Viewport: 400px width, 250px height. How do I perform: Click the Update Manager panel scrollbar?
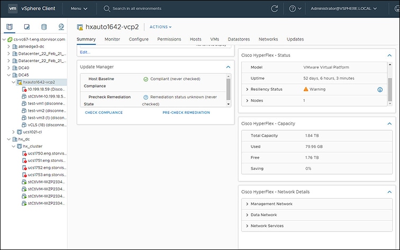click(x=229, y=90)
